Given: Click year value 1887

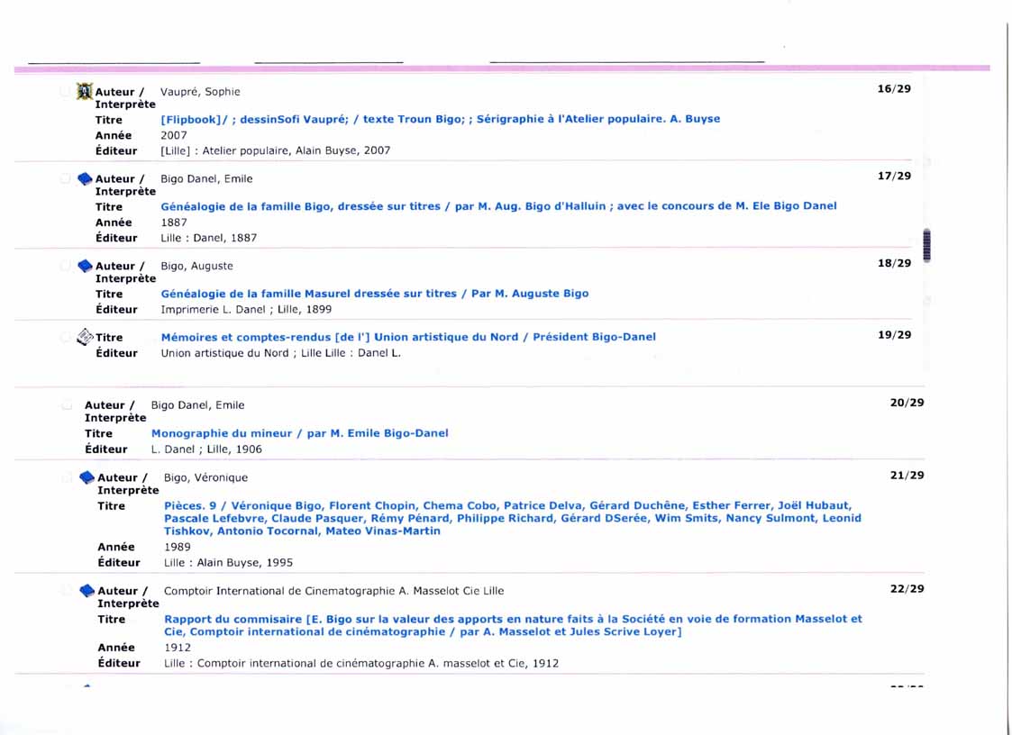Looking at the screenshot, I should 174,222.
